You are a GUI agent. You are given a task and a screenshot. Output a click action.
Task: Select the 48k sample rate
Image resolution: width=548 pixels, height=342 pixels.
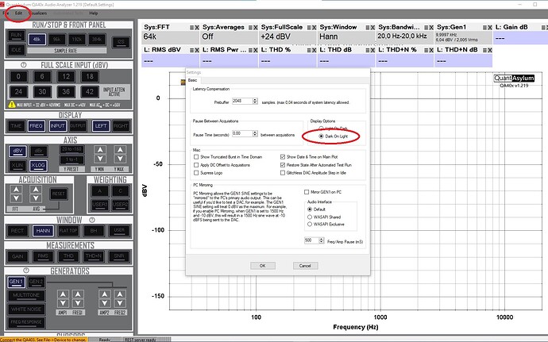[x=37, y=40]
